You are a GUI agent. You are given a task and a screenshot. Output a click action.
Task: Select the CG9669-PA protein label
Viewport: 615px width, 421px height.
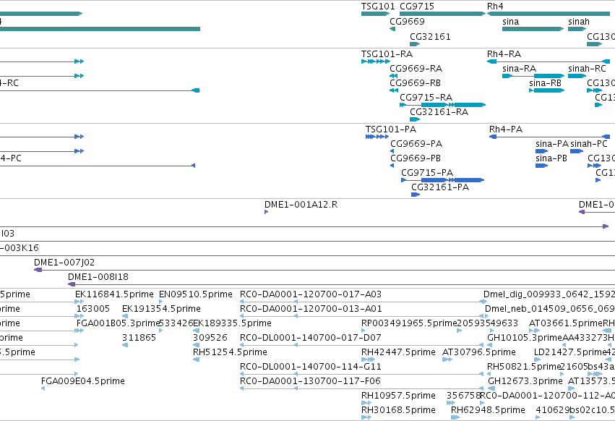click(416, 144)
